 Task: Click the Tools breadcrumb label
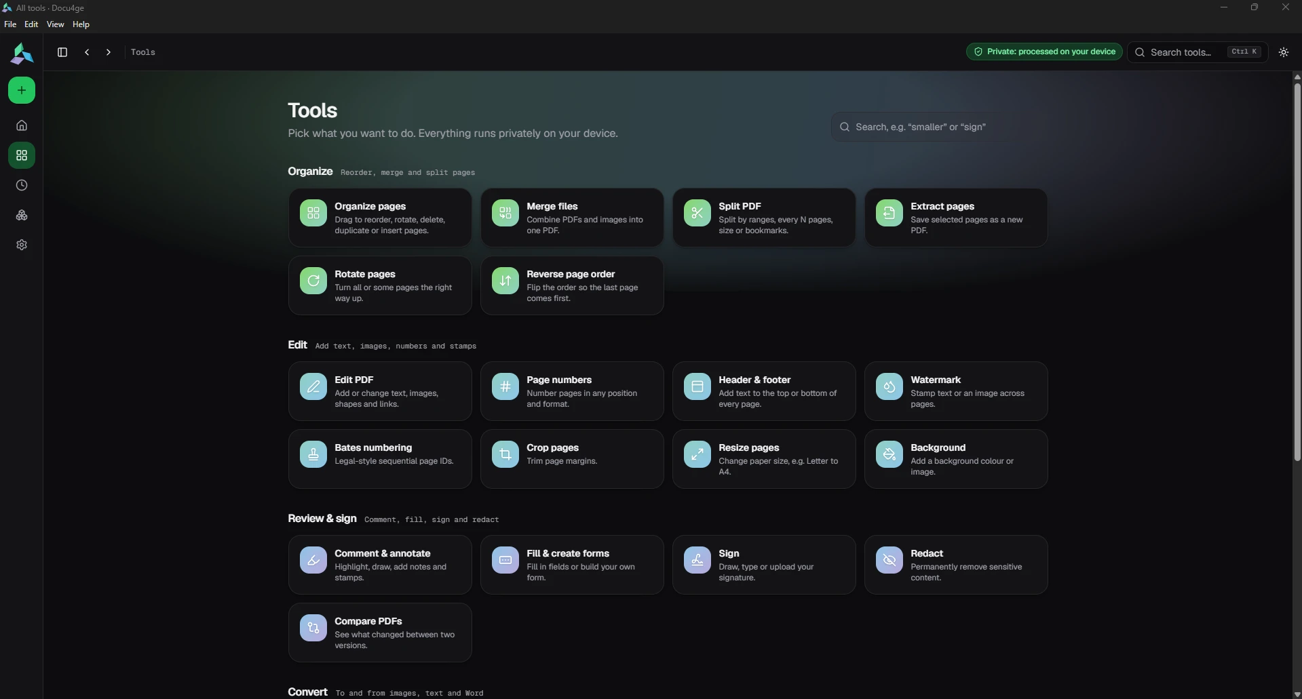tap(143, 52)
